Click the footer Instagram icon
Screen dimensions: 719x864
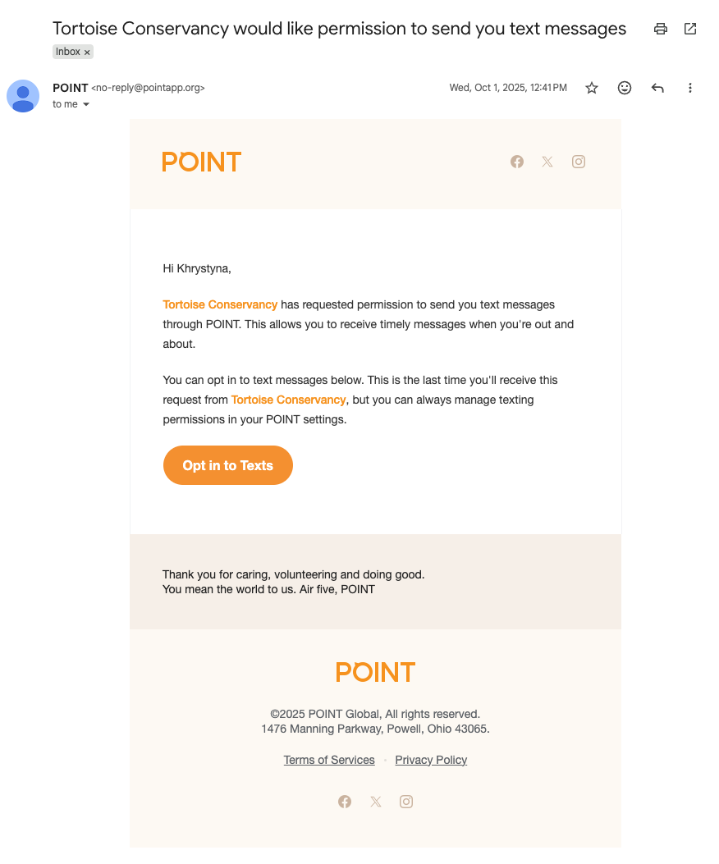(406, 802)
